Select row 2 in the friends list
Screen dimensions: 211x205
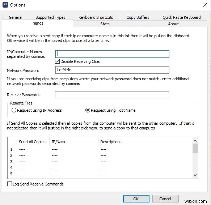click(x=100, y=155)
